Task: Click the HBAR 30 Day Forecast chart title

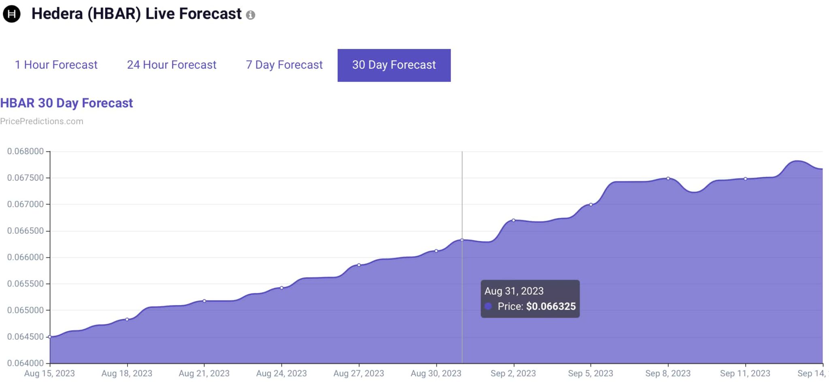Action: click(66, 103)
